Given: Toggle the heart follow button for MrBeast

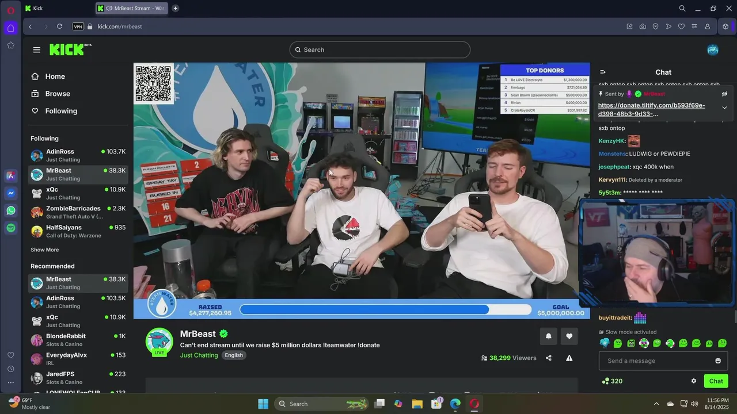Looking at the screenshot, I should pos(569,336).
